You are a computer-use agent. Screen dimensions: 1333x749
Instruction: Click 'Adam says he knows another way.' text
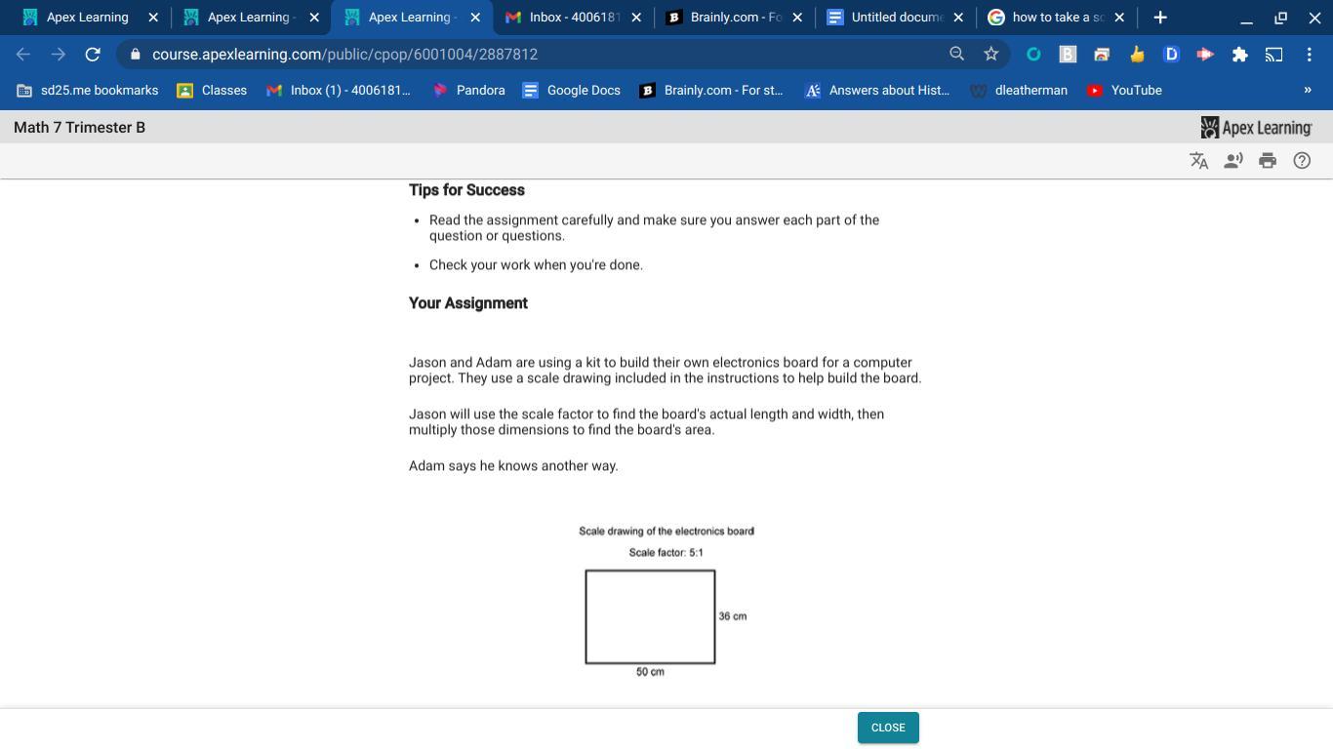tap(513, 466)
